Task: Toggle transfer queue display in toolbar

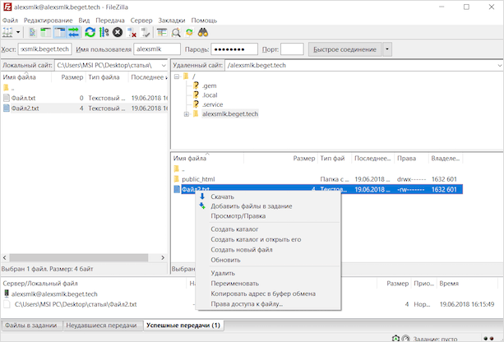Action: [x=74, y=33]
